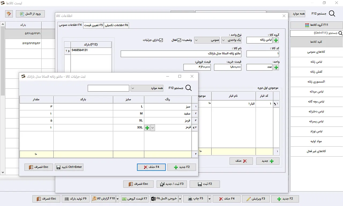Viewport: 343px width, 206px height.
Task: Click the ورود از اکسل import button
Action: pyautogui.click(x=30, y=14)
